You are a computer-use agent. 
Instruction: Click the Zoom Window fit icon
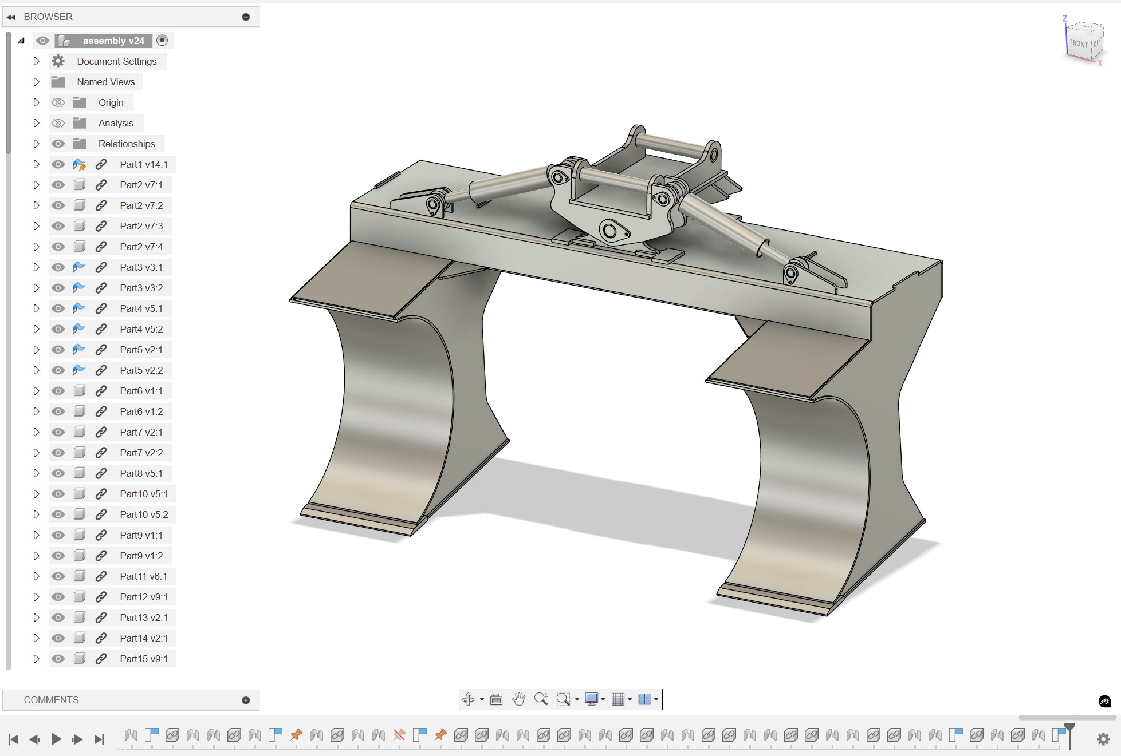point(563,699)
